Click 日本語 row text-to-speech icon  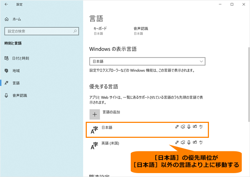coord(183,127)
